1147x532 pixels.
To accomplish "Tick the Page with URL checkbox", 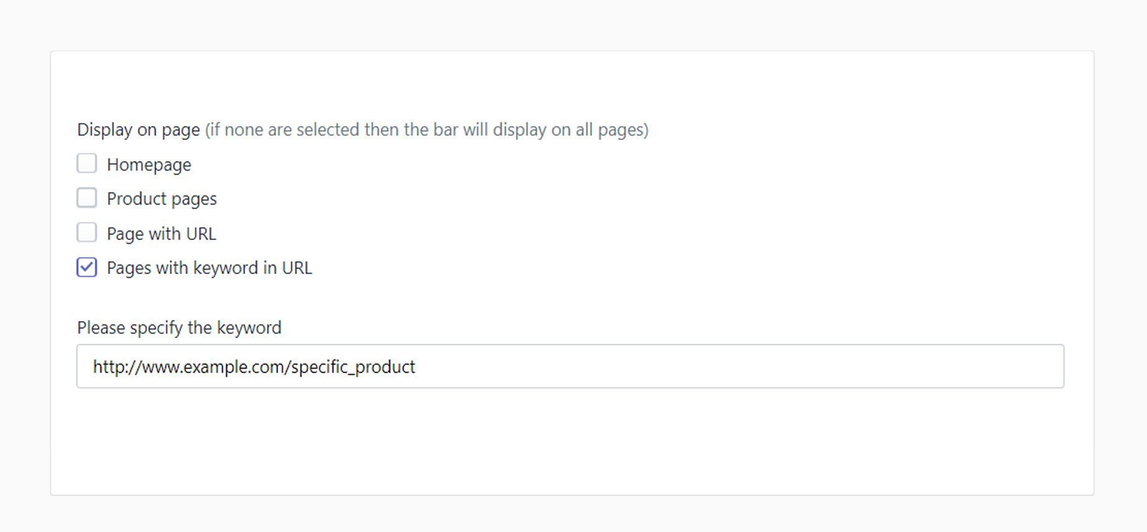I will 87,233.
